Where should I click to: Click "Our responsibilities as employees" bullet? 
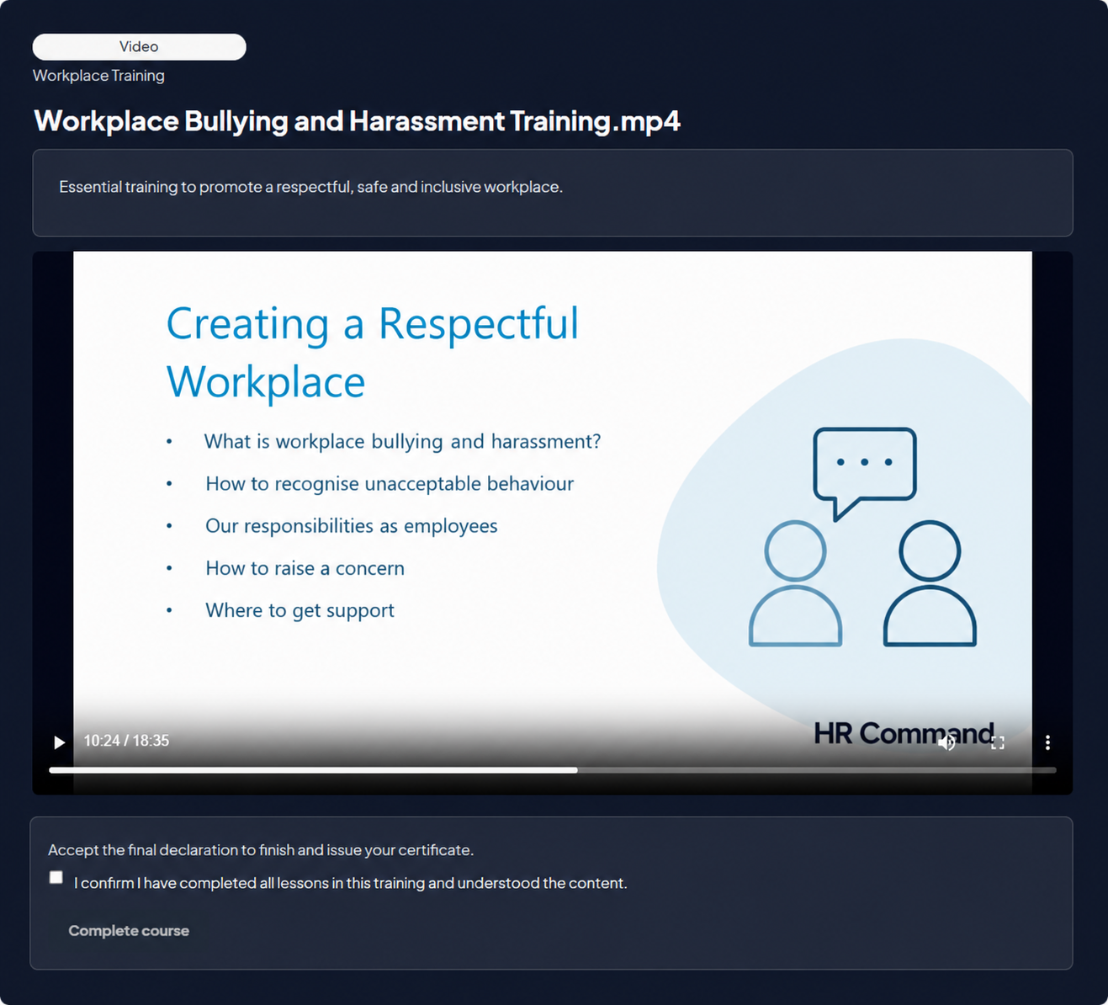point(352,526)
